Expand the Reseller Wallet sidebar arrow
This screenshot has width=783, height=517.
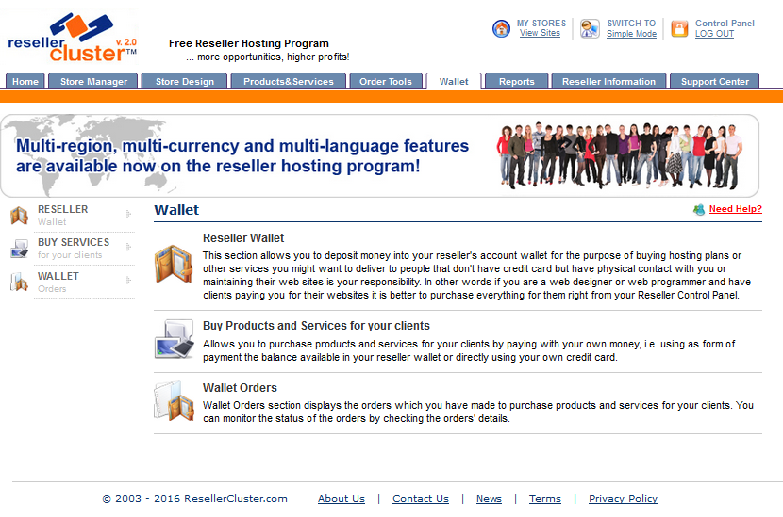(128, 215)
